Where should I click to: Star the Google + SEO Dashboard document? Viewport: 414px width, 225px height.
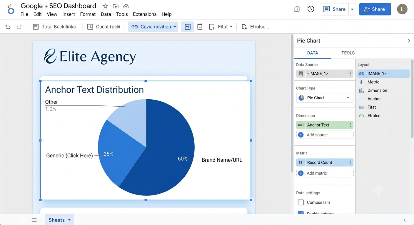click(105, 6)
